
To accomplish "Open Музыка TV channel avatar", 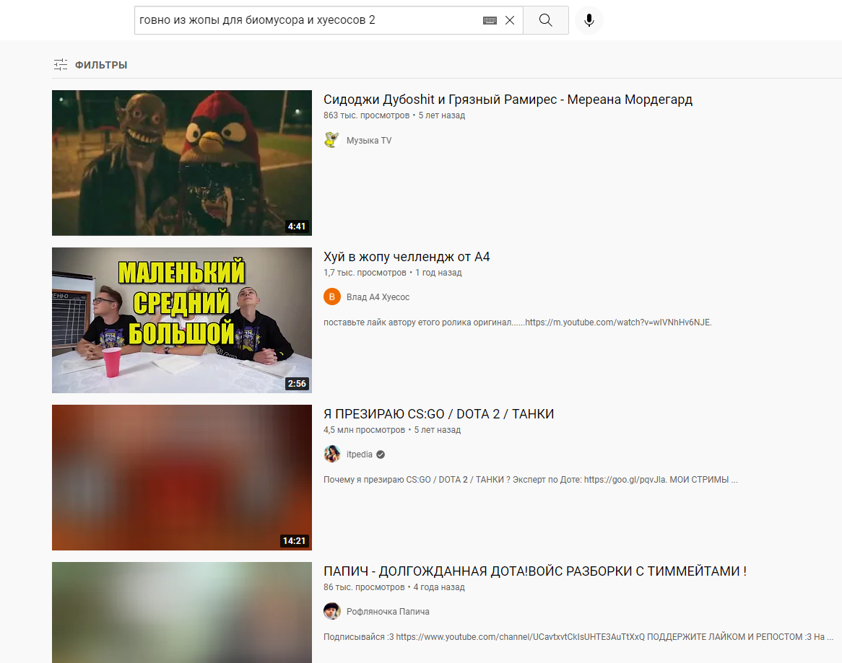I will click(x=332, y=140).
